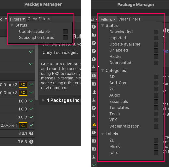Collapse the Categories filter section

click(102, 71)
